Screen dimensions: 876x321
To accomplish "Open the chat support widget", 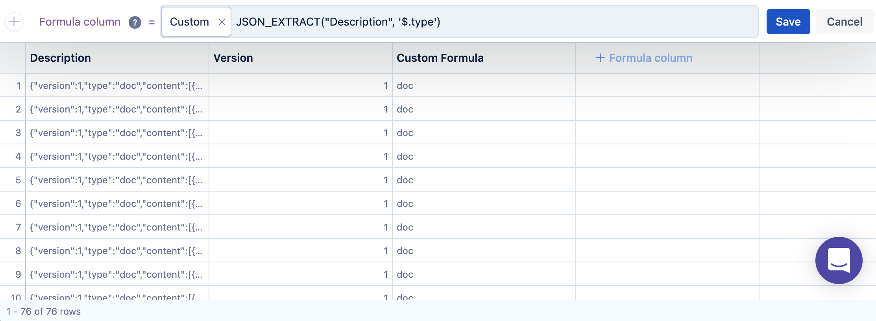I will point(839,260).
